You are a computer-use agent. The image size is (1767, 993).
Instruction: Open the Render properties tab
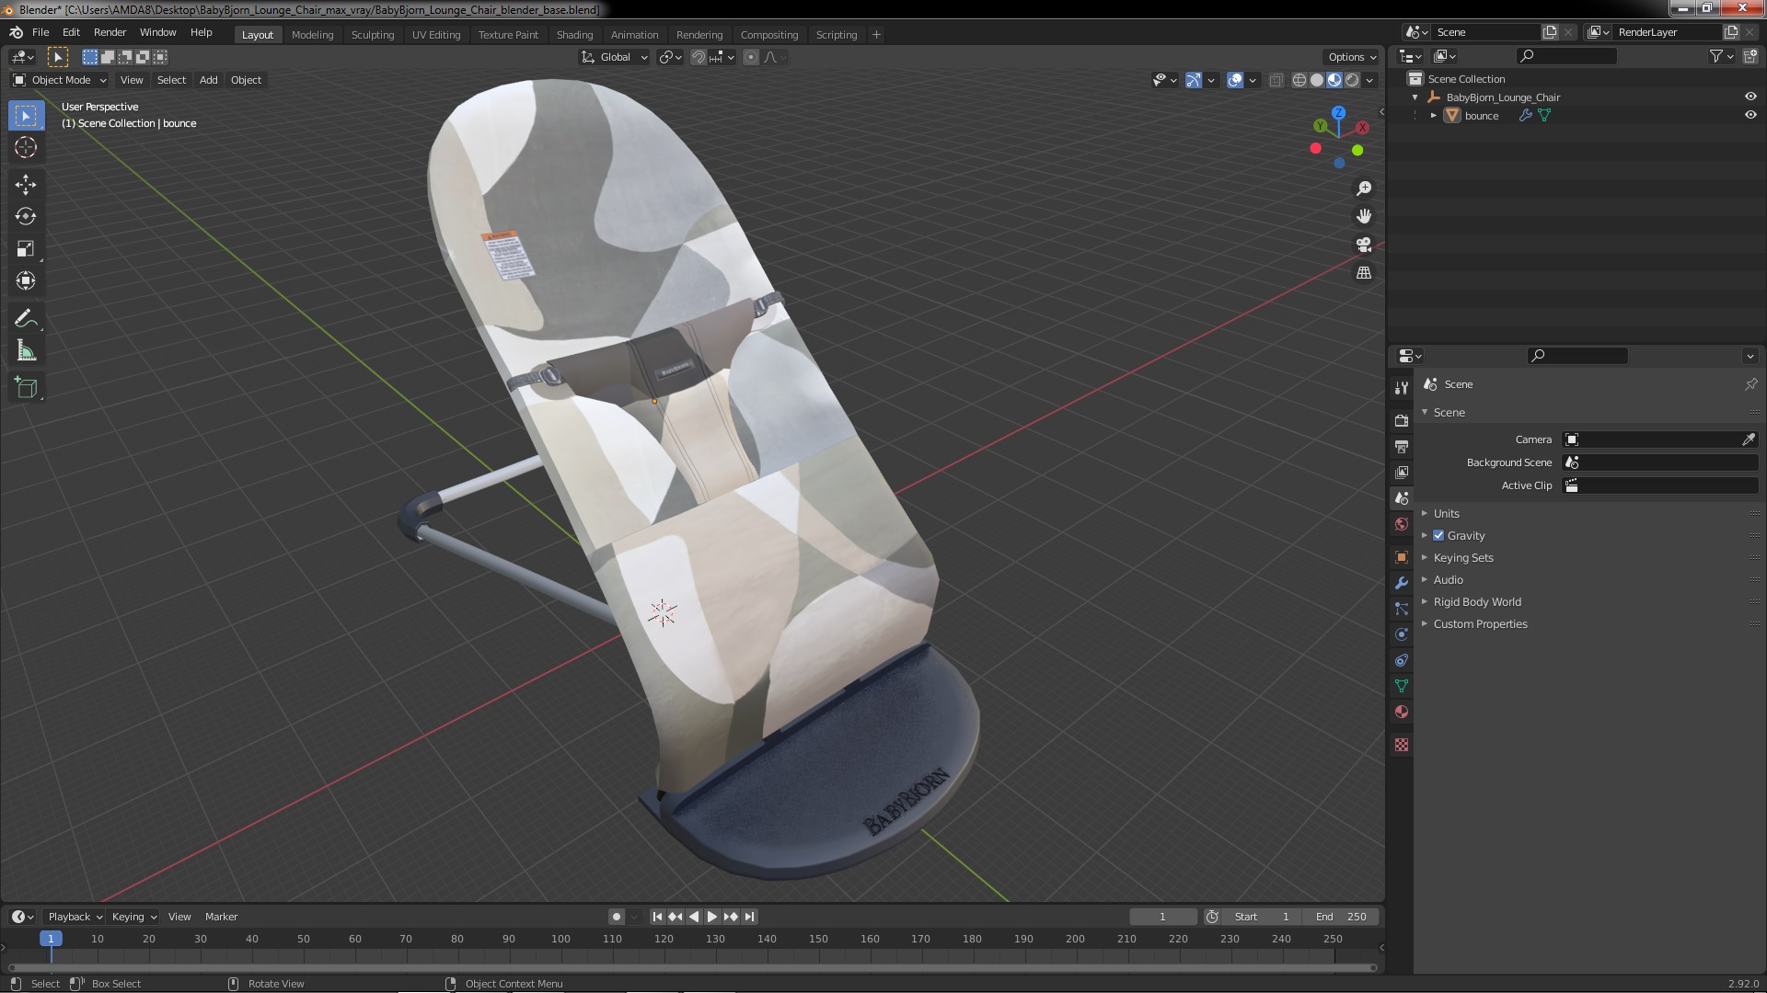(1402, 420)
